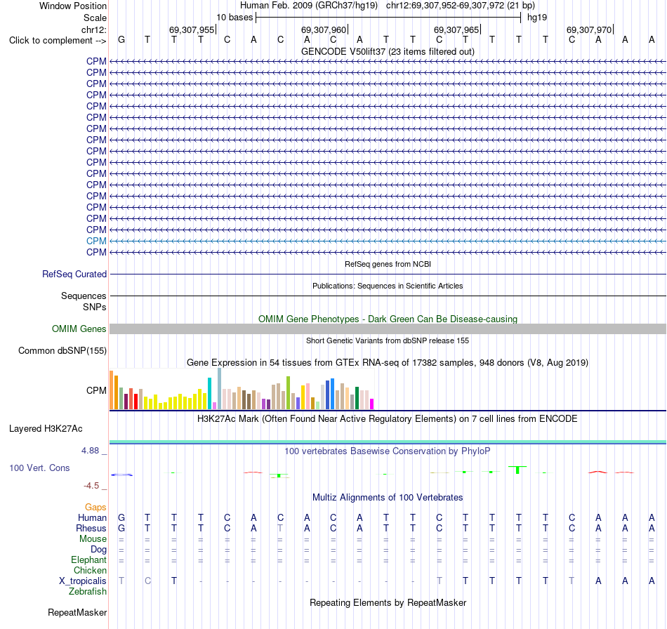Viewport: 667px width, 629px height.
Task: Open the GTEx Gene Expression track title
Action: click(x=388, y=363)
